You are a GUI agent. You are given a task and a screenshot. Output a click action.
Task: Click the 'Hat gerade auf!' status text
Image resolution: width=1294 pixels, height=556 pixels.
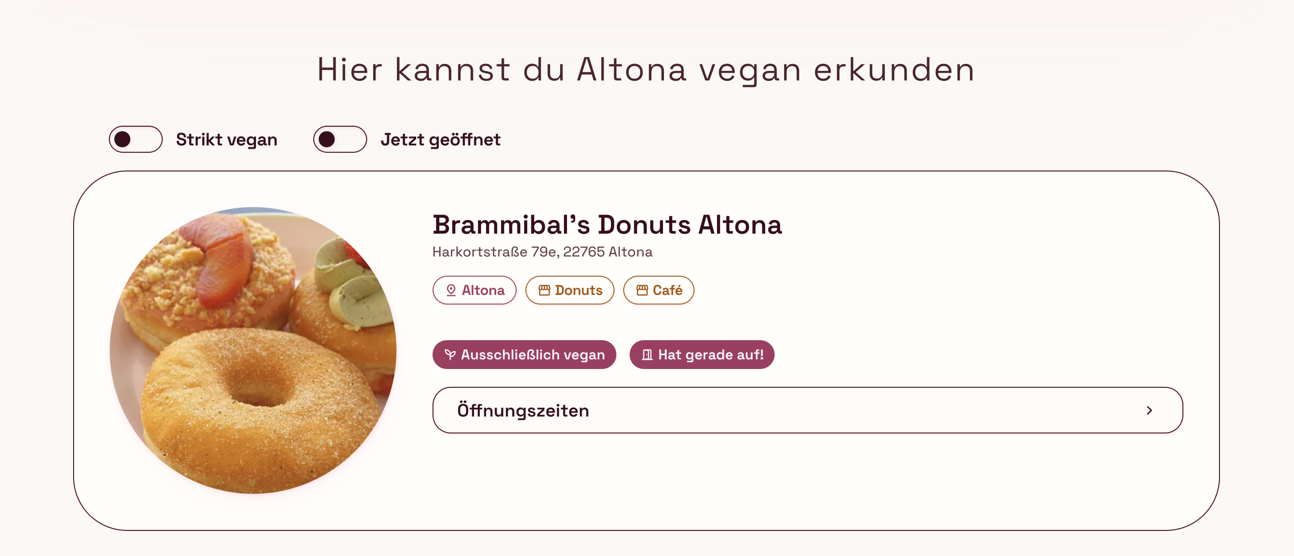click(710, 355)
